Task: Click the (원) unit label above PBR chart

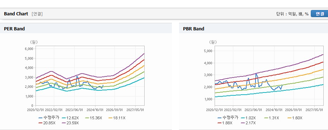Action: [213, 42]
